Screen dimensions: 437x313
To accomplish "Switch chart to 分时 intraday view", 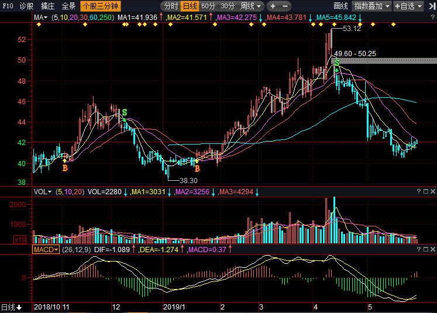I will pos(171,6).
